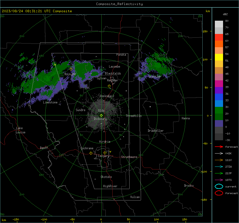Click the white 04DK arrow icon
This screenshot has width=239, height=223.
point(219,153)
